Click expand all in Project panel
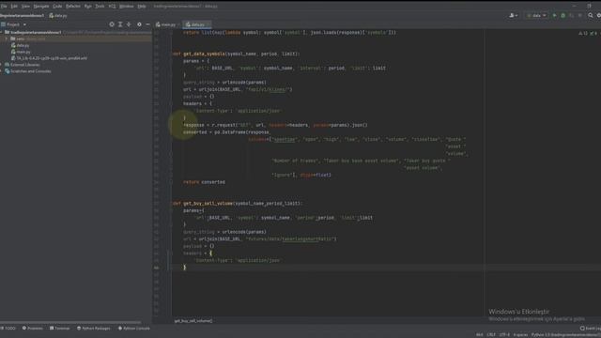Viewport: 601px width, 338px height. (120, 24)
